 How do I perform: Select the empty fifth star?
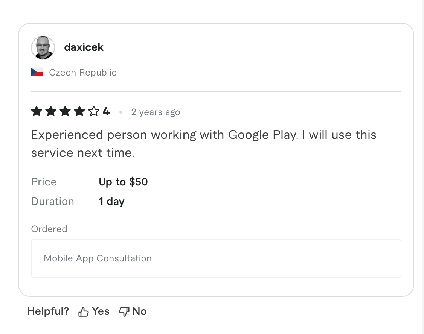tap(94, 111)
